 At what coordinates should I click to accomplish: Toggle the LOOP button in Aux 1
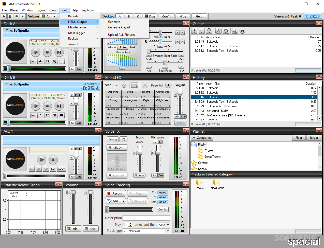pyautogui.click(x=62, y=169)
